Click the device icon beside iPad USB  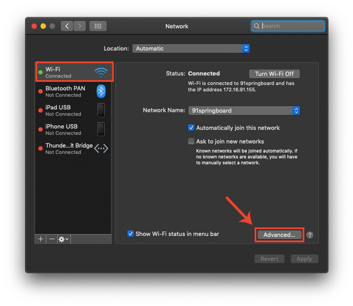coord(101,110)
